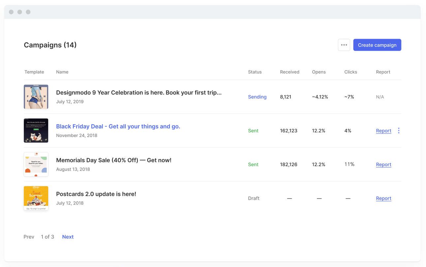Open the three-dot options menu beside Create campaign
Viewport: 426px width, 267px height.
344,45
